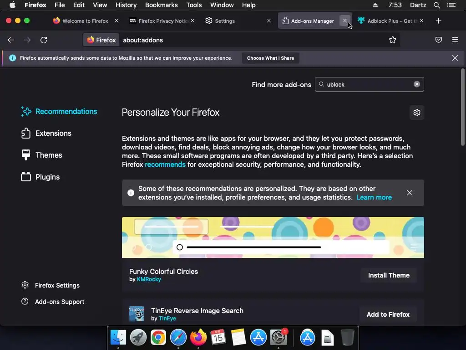466x350 pixels.
Task: Open Google Chrome from the Dock
Action: tap(158, 337)
